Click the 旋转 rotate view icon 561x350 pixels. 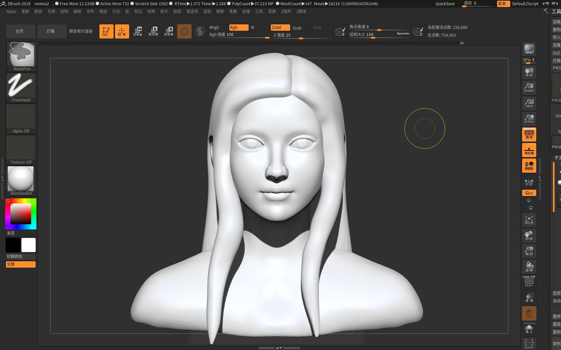[529, 267]
